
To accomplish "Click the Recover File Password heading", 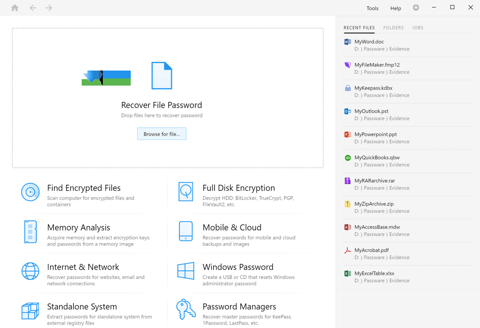I will coord(162,105).
